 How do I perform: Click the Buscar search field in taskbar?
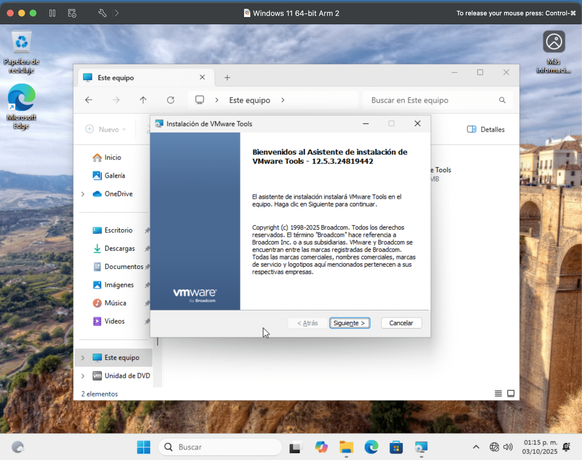220,447
